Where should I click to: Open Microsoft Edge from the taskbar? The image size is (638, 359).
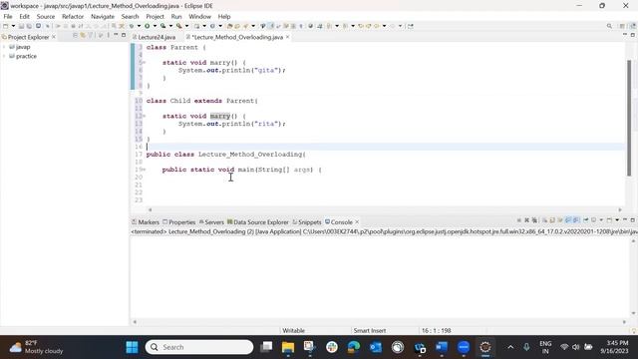354,347
